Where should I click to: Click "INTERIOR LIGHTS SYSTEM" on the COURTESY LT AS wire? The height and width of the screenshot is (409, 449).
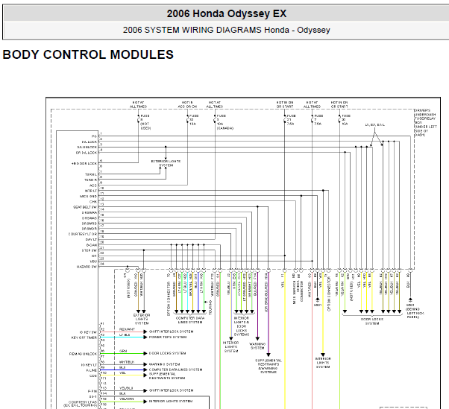[171, 402]
